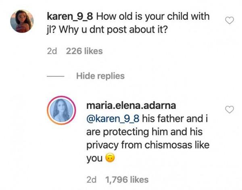This screenshot has width=242, height=190.
Task: Go to maria.elena.adarna's profile via username
Action: click(133, 106)
